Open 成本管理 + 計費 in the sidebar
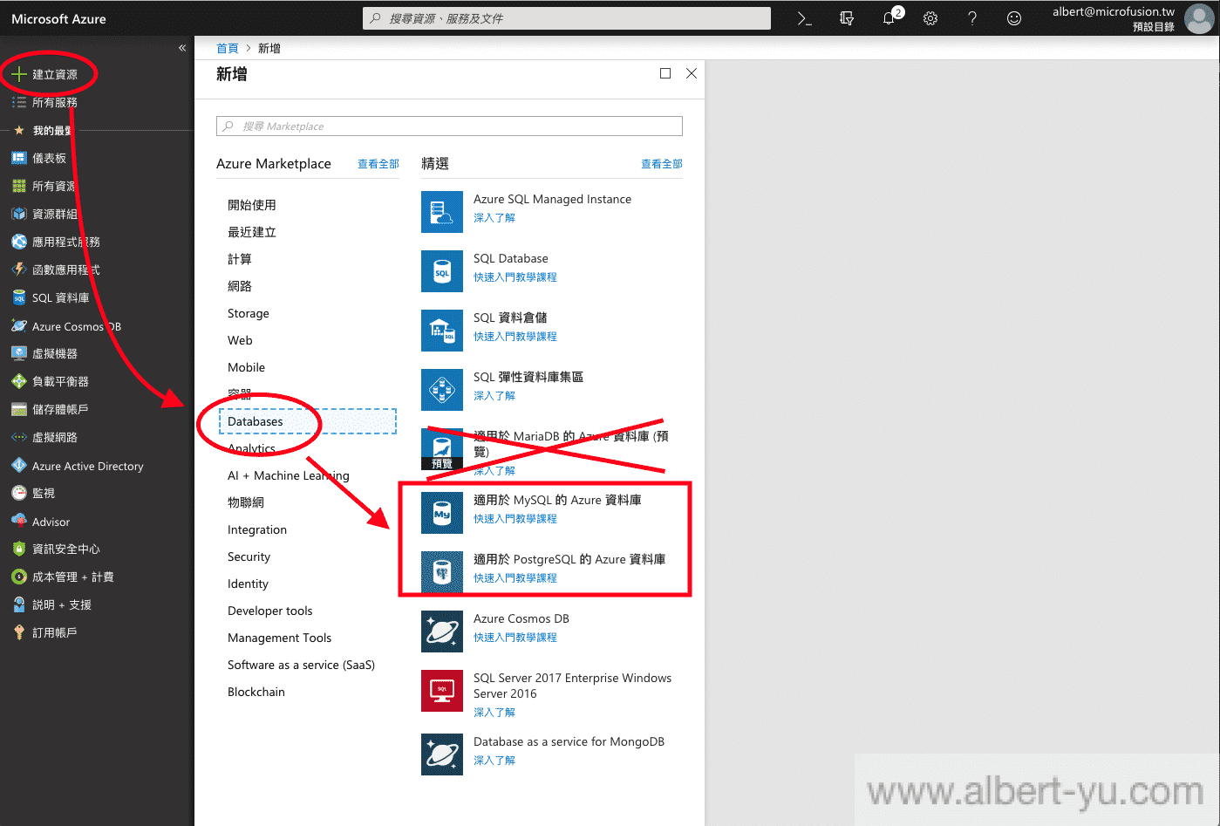Viewport: 1220px width, 826px height. 62,577
